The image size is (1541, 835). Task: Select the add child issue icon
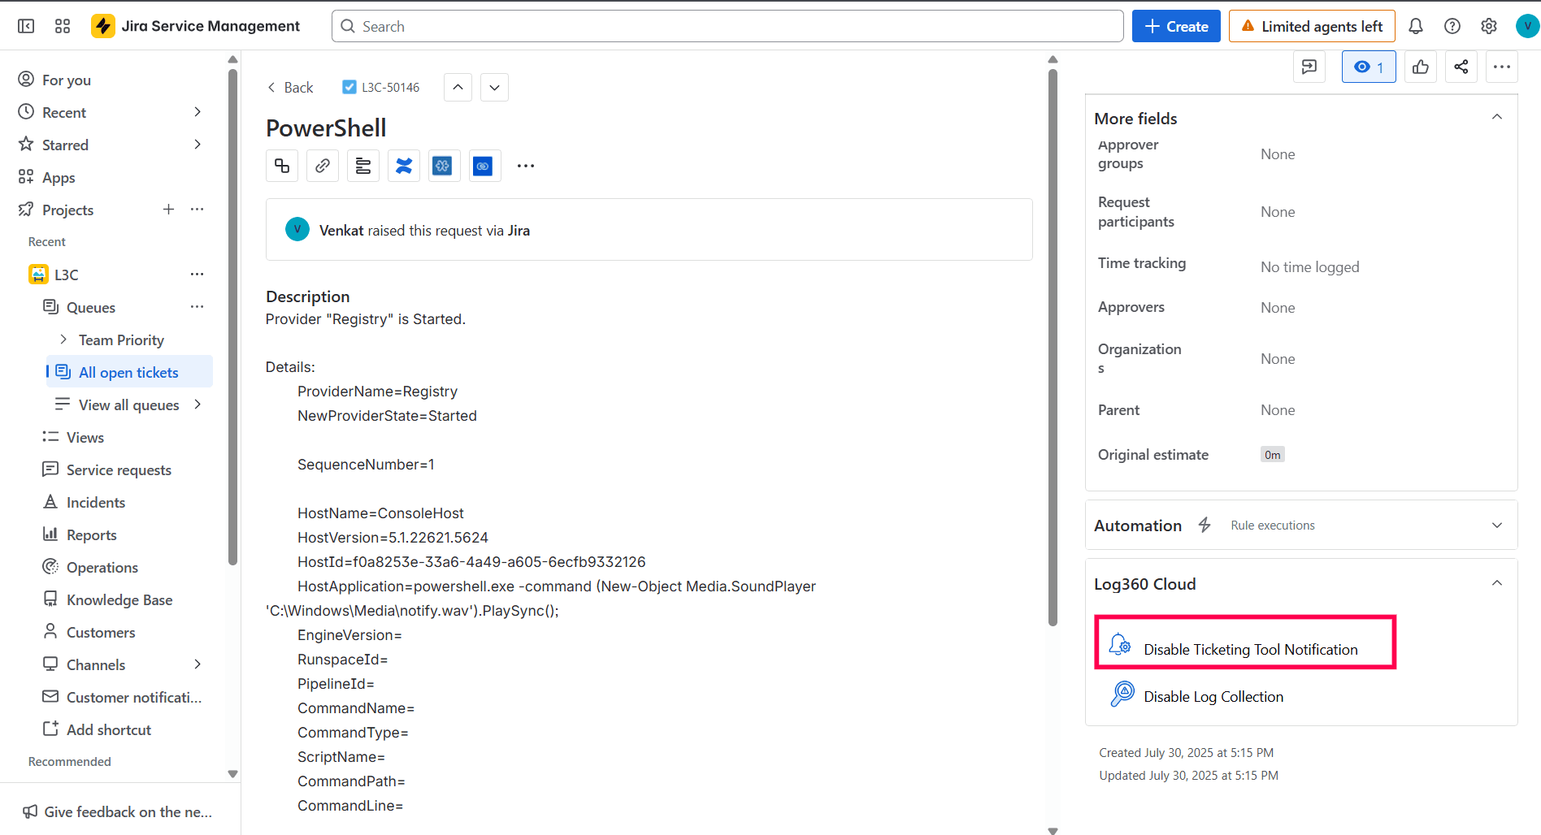(281, 165)
